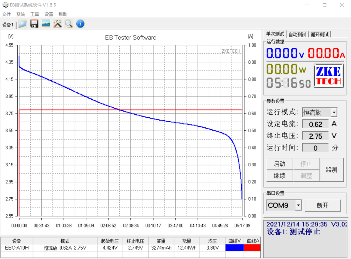Click the 2021/12/14 15:29:35 timestamp text
This screenshot has height=259, width=351.
click(297, 224)
